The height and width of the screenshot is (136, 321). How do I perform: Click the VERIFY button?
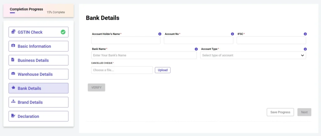tap(97, 87)
